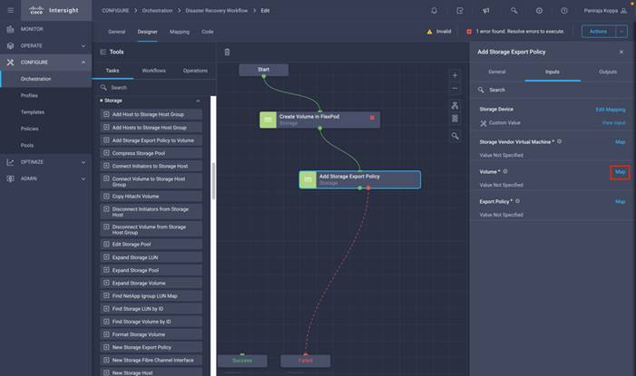Image resolution: width=636 pixels, height=376 pixels.
Task: Click the grid fit-to-screen canvas icon
Action: 455,119
